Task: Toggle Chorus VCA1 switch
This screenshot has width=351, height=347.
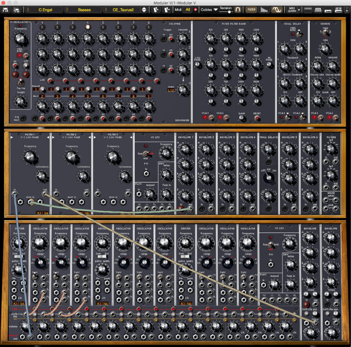Action: coord(321,117)
